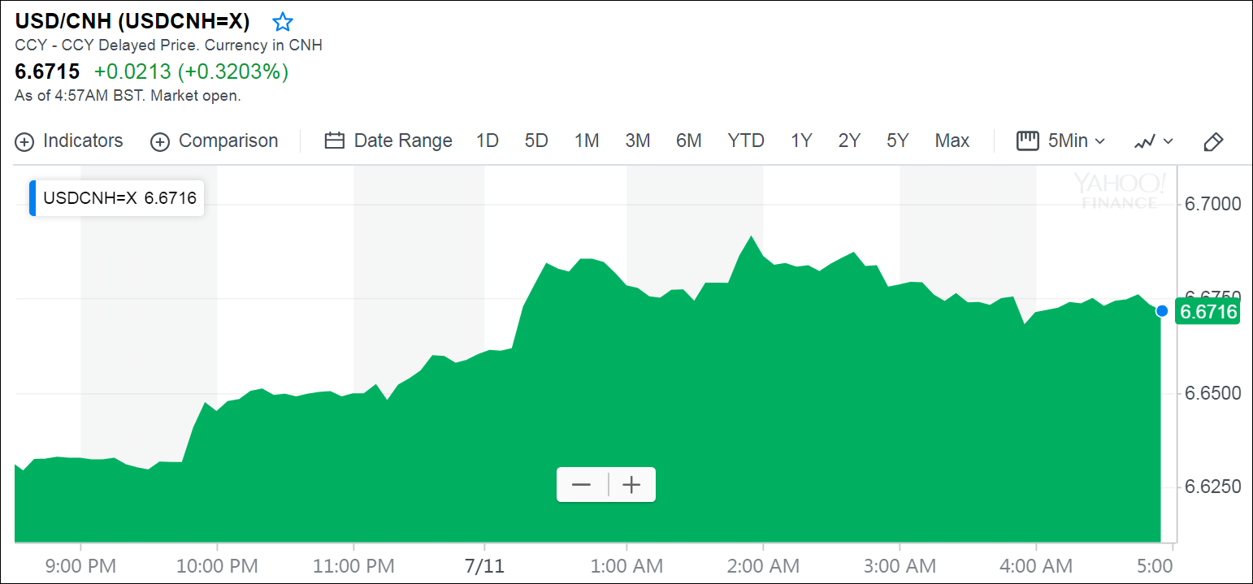This screenshot has width=1253, height=584.
Task: Click the blue legend color bar
Action: point(33,198)
